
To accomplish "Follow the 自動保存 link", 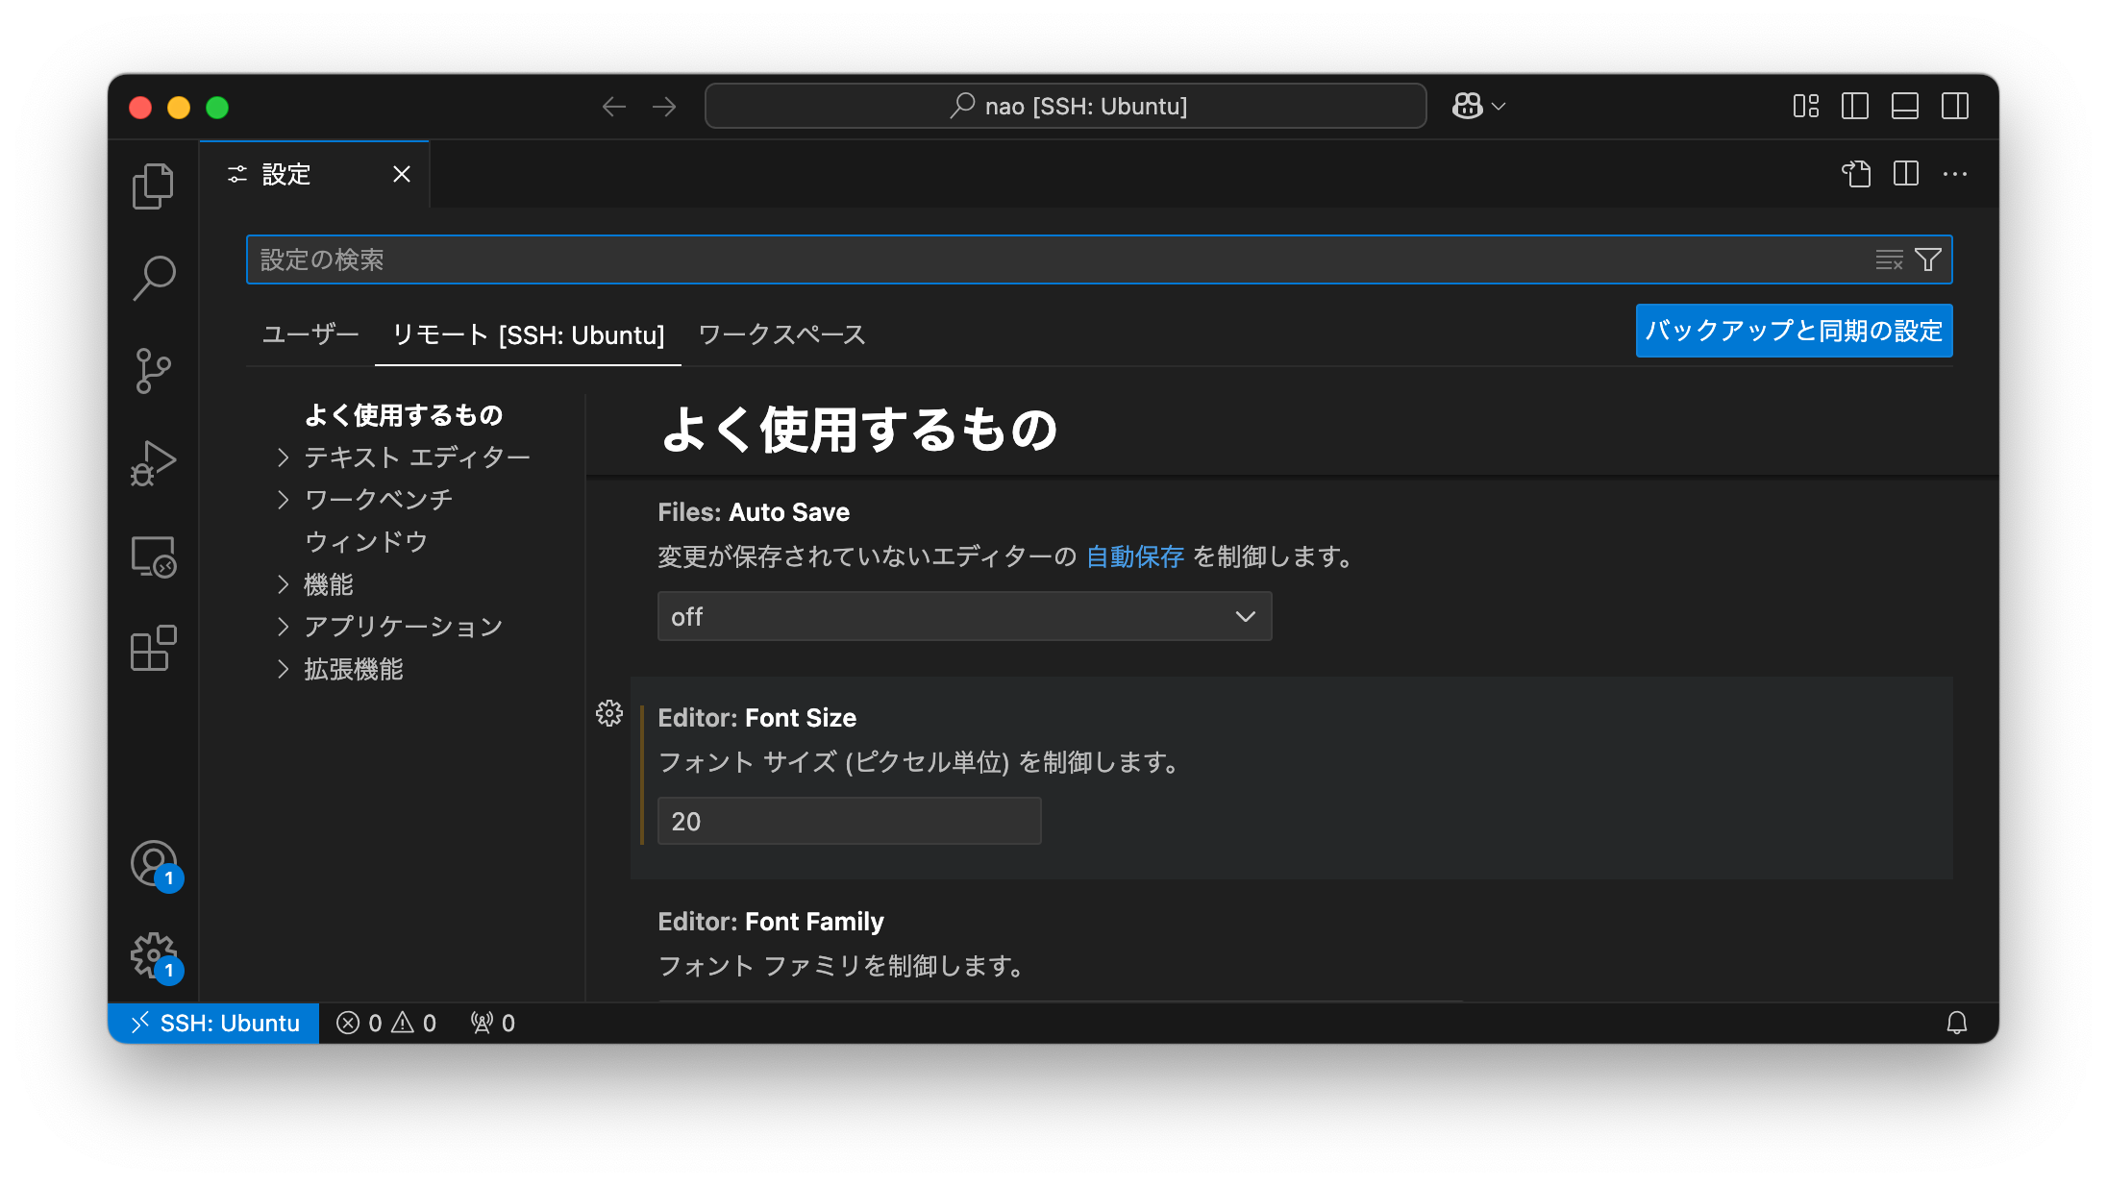I will (x=1134, y=556).
